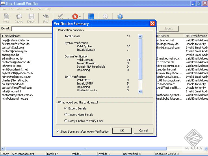Select row john@kc.rr.com
The width and height of the screenshot is (208, 156).
point(12,66)
